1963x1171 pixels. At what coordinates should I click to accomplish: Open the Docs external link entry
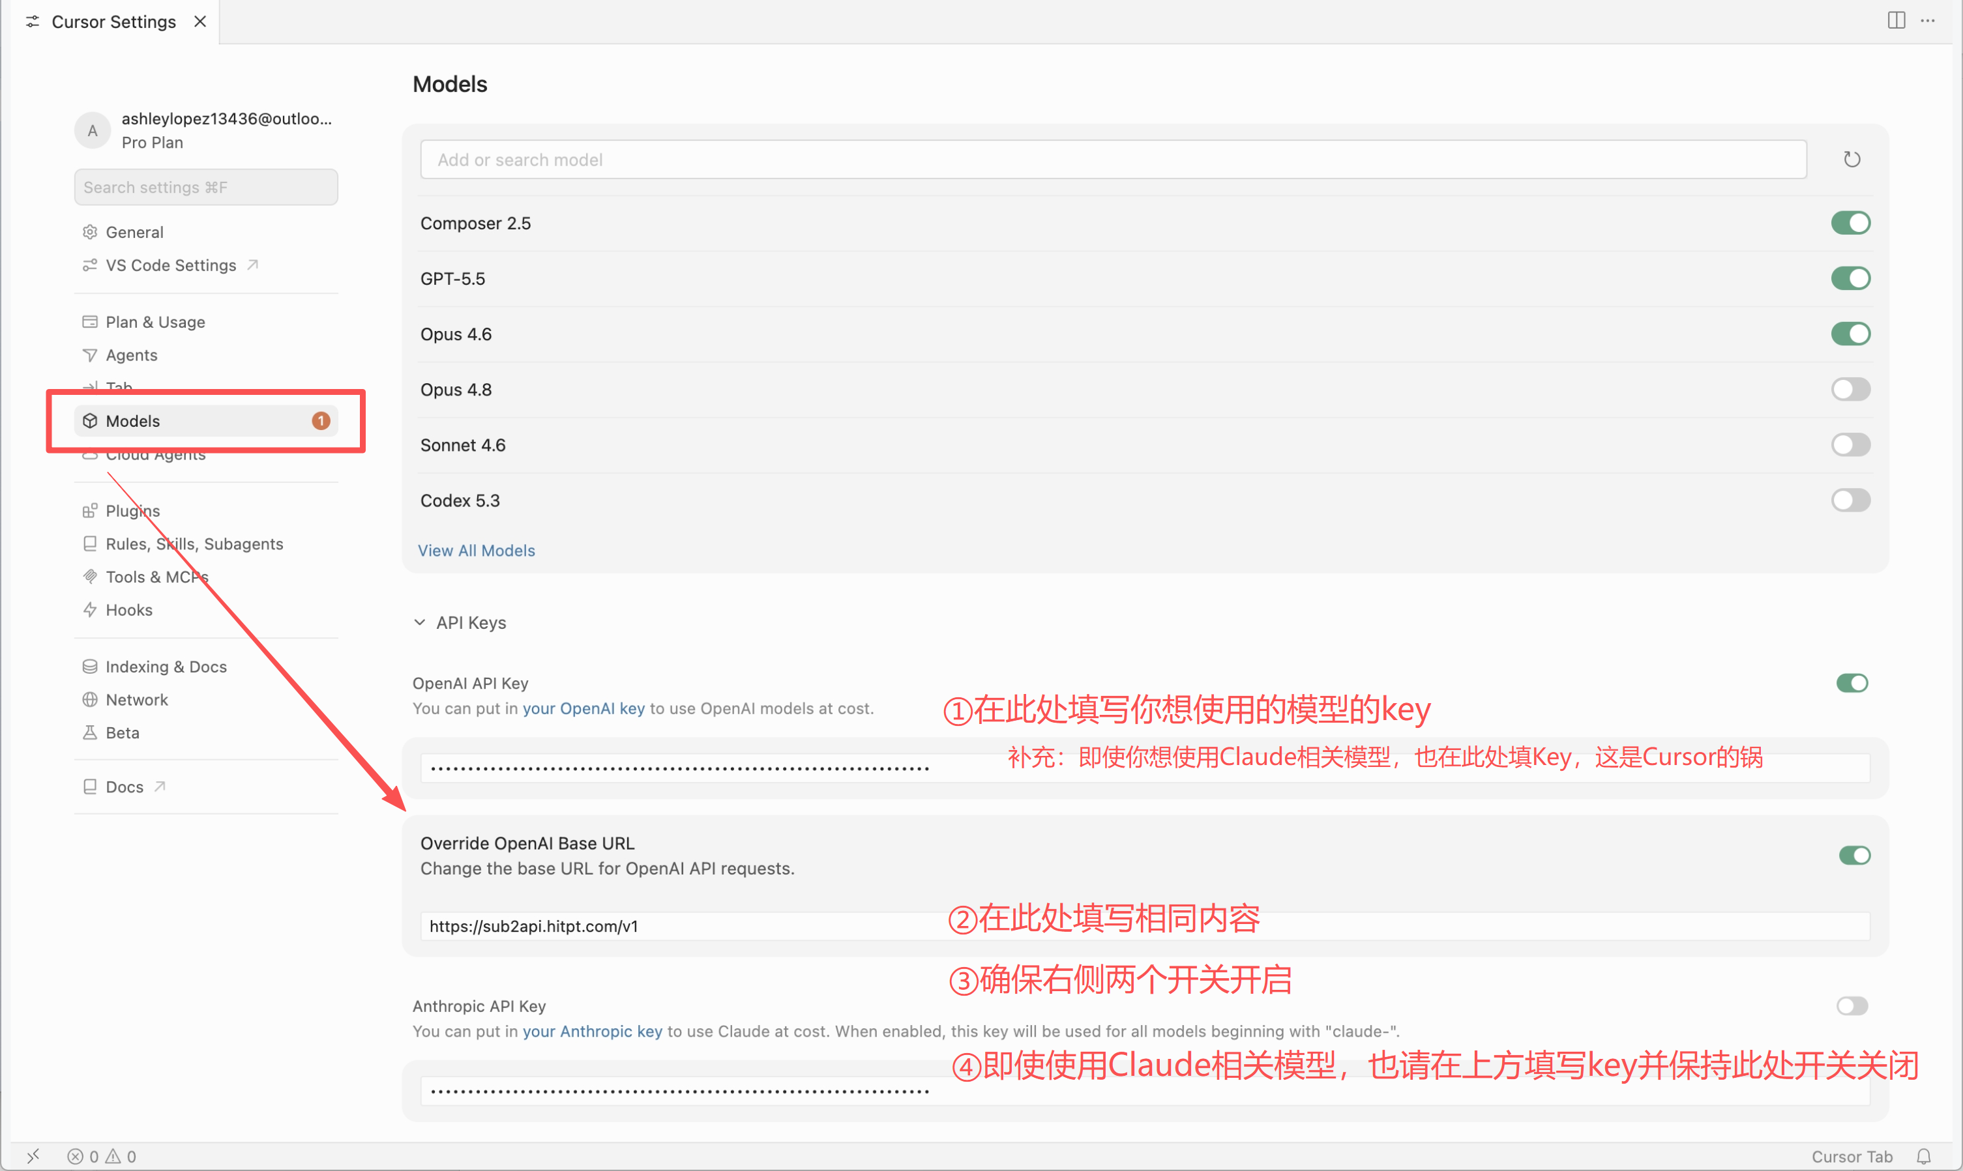[x=124, y=787]
